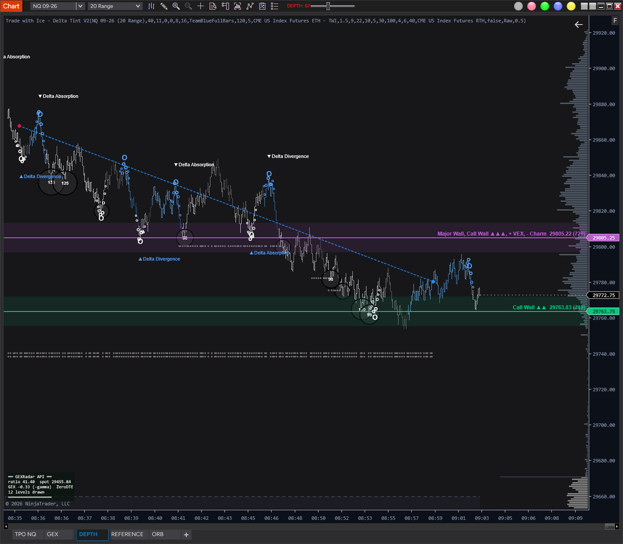Click the back arrow on the chart
This screenshot has width=623, height=544.
pyautogui.click(x=578, y=24)
